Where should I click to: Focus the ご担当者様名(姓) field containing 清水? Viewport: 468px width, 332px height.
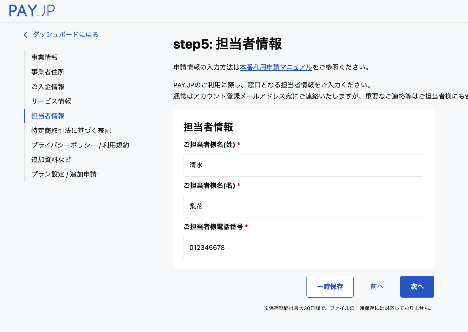(x=303, y=165)
